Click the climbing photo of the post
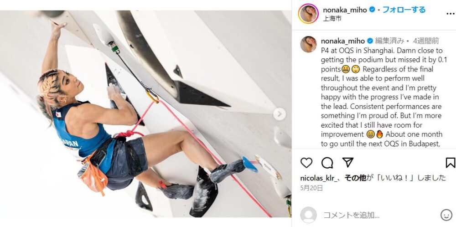The image size is (456, 227). click(x=145, y=114)
